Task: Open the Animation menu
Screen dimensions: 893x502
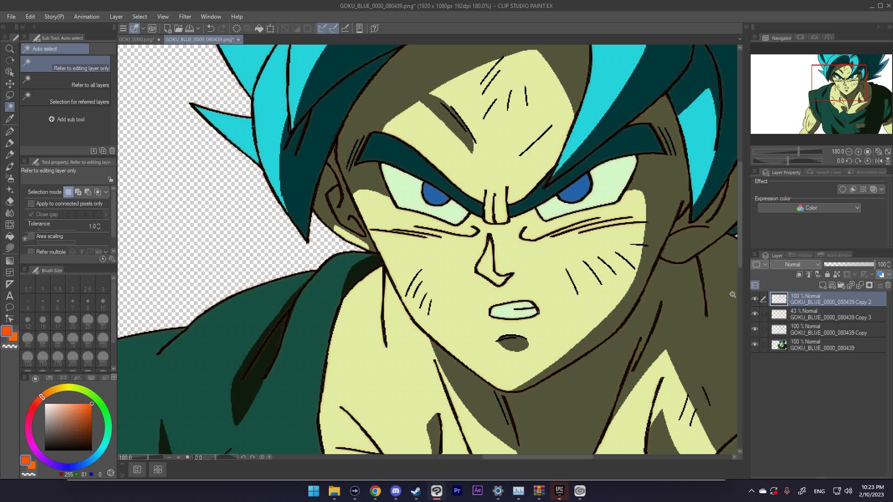Action: (x=87, y=16)
